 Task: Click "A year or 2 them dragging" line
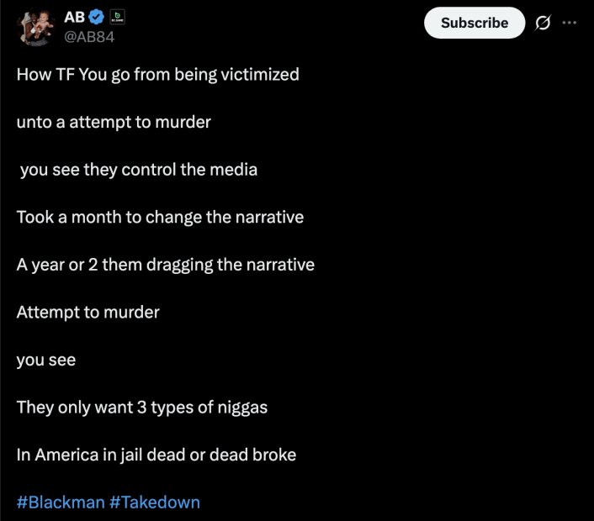point(166,265)
